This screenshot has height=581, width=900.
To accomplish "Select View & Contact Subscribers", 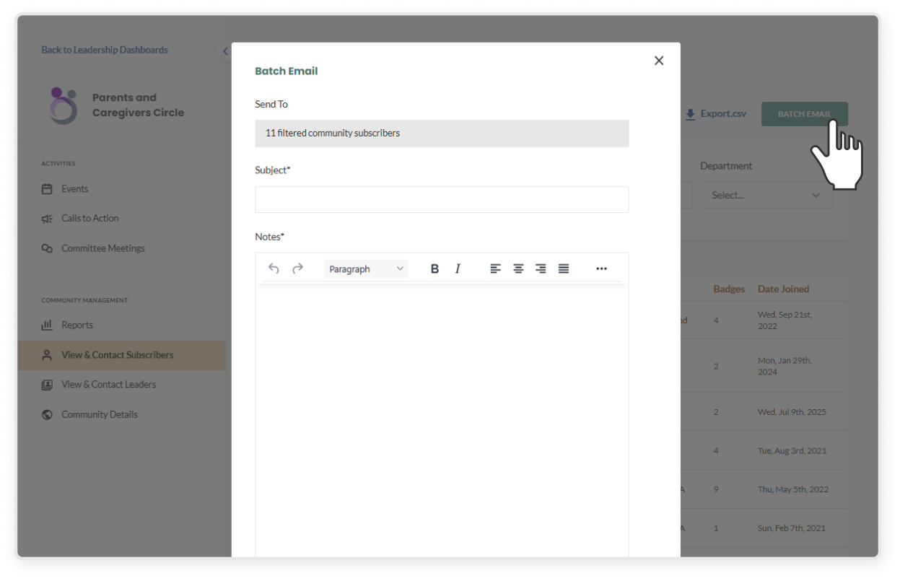I will 117,355.
